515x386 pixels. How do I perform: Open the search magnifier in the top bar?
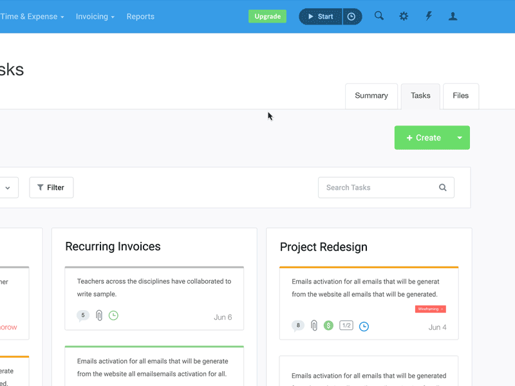(x=379, y=15)
